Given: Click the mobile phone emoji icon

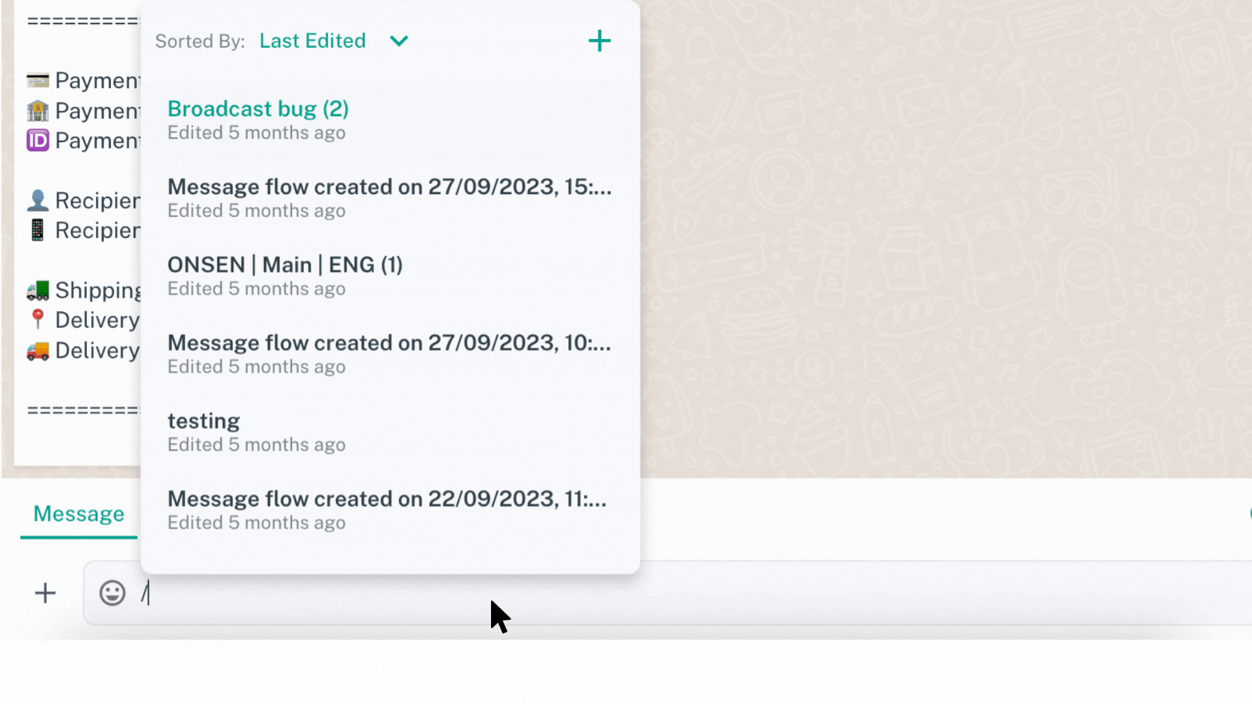Looking at the screenshot, I should click(x=38, y=230).
